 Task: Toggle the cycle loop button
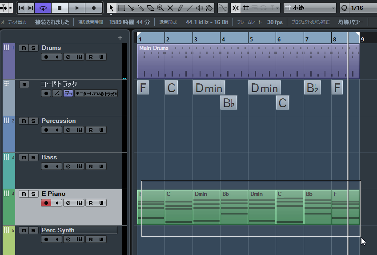point(43,8)
